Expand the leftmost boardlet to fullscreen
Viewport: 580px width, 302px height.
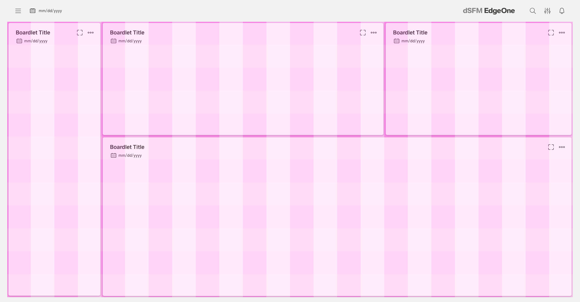click(x=80, y=33)
